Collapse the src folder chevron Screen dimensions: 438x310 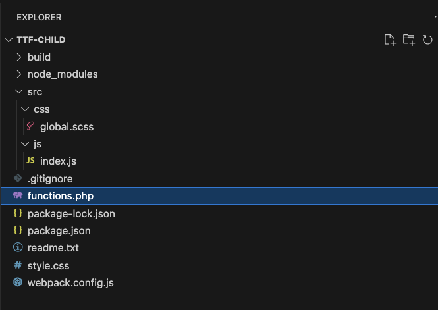coord(19,92)
